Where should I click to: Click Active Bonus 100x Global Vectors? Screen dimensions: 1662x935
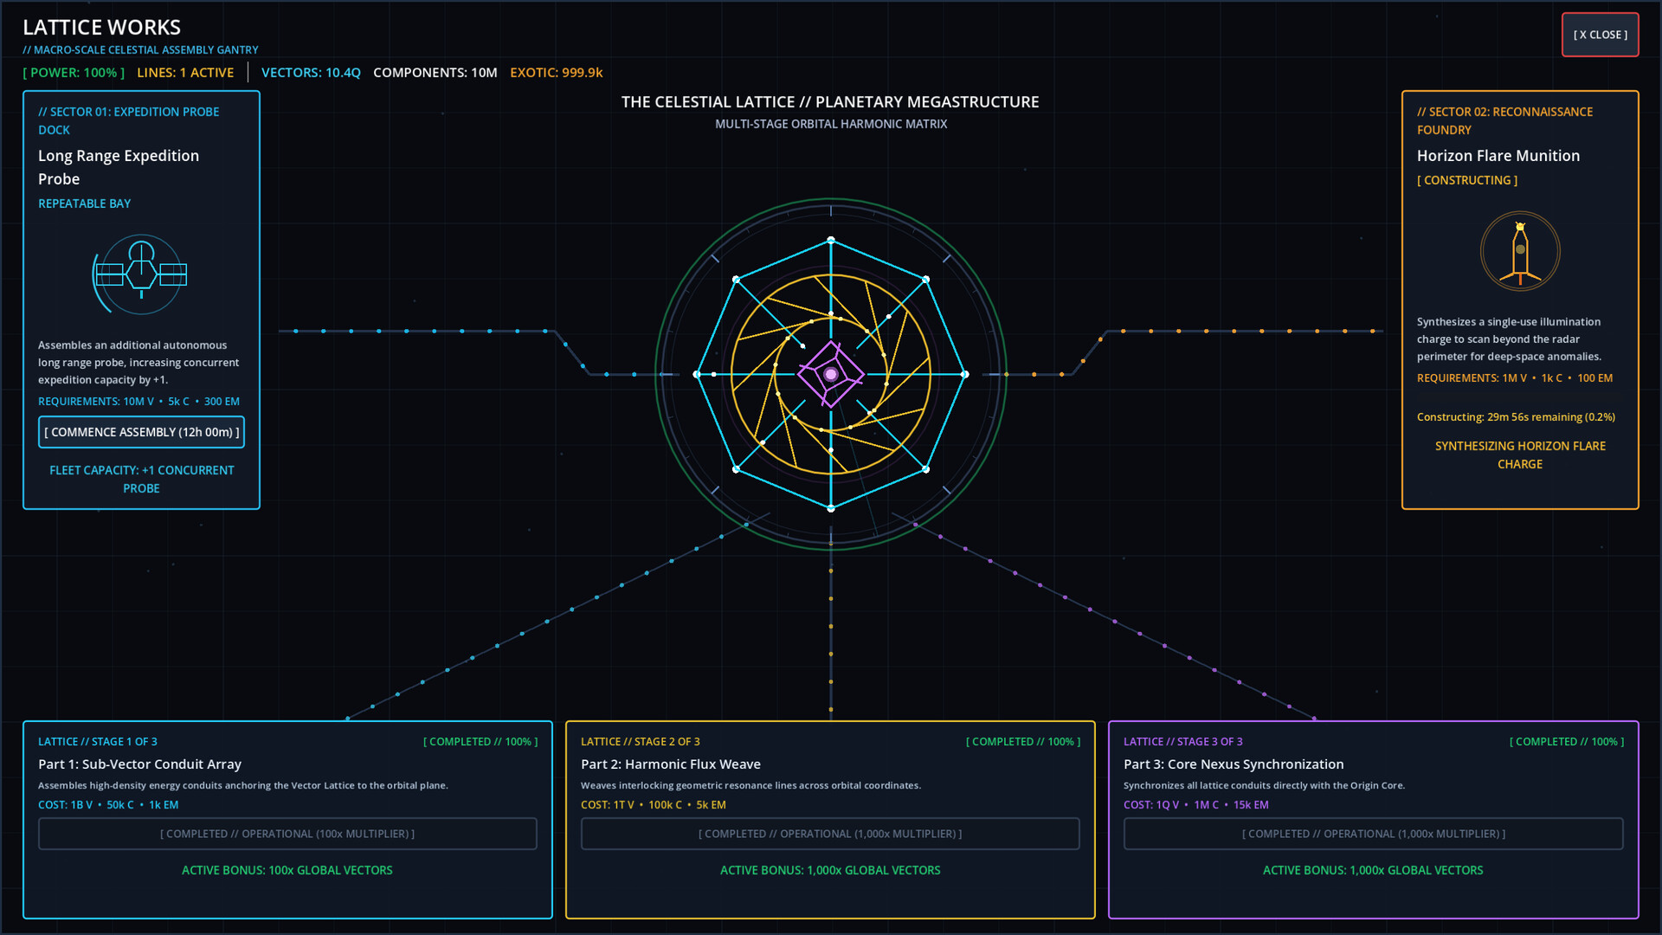click(287, 870)
